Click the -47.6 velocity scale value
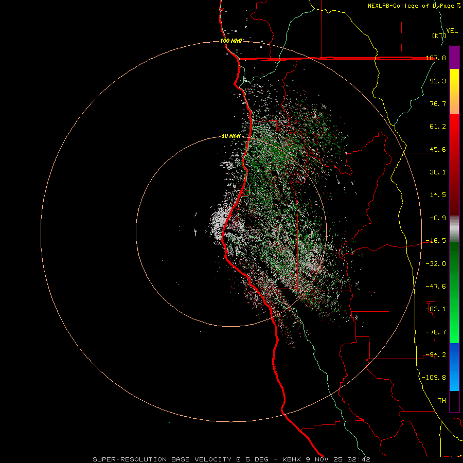Screen dimensions: 463x463 coord(436,287)
